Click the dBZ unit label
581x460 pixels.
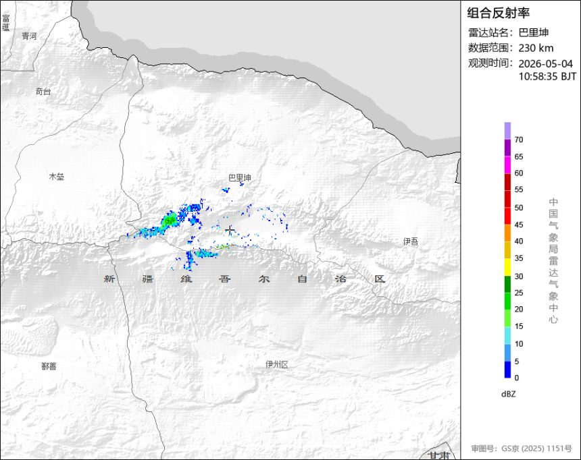[508, 394]
